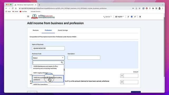Screen dimensions: 169x95
Task: Open the Business Code Select dropdown
Action: click(48, 58)
